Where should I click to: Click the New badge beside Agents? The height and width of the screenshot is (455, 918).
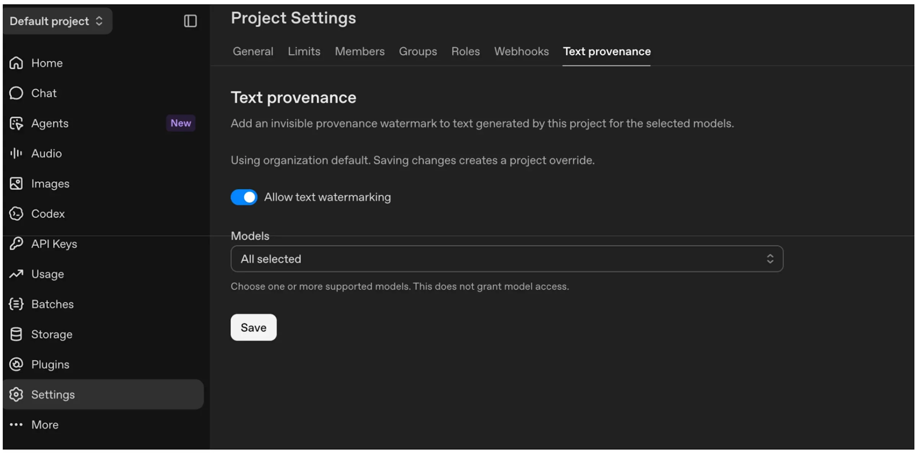181,123
